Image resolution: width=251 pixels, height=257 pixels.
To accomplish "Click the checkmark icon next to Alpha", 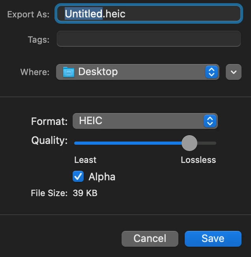I will [78, 176].
